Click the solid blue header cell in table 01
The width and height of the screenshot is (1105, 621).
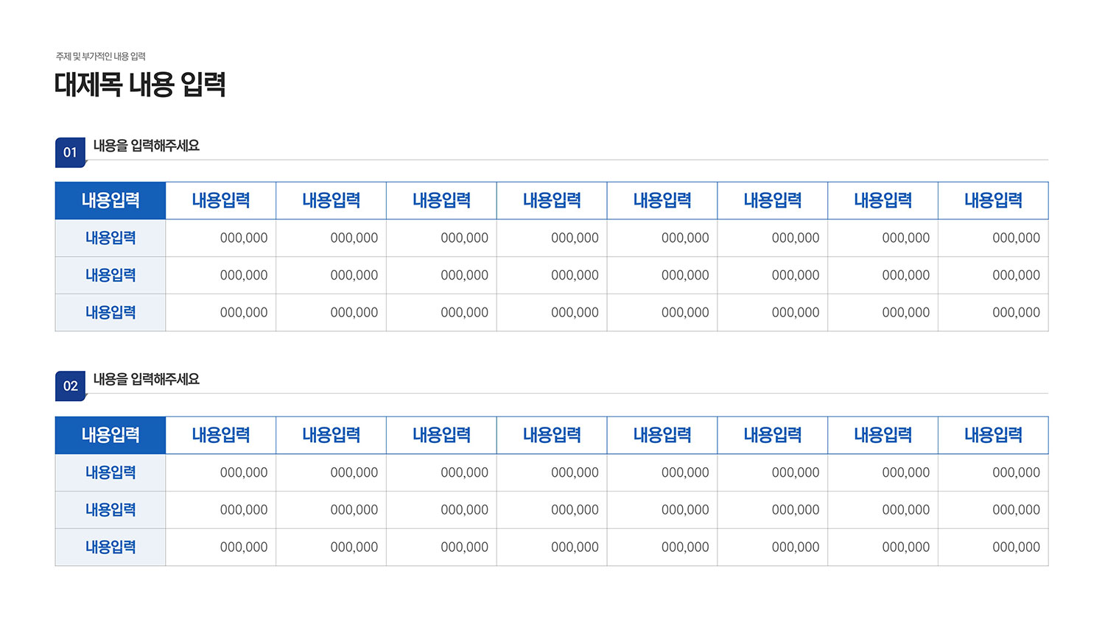click(x=110, y=200)
